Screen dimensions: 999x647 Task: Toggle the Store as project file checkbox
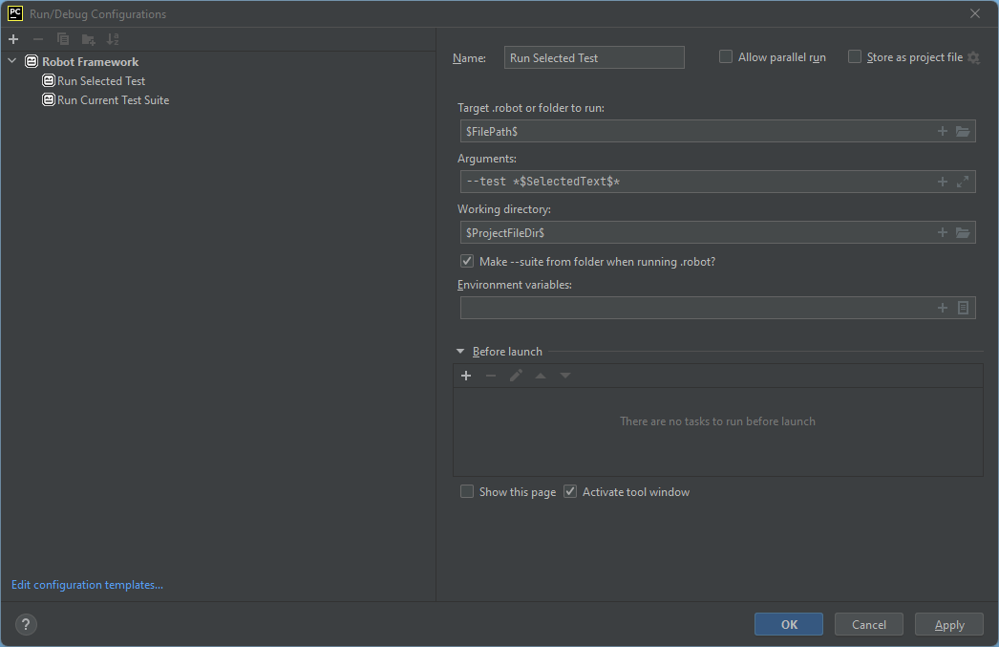point(855,57)
